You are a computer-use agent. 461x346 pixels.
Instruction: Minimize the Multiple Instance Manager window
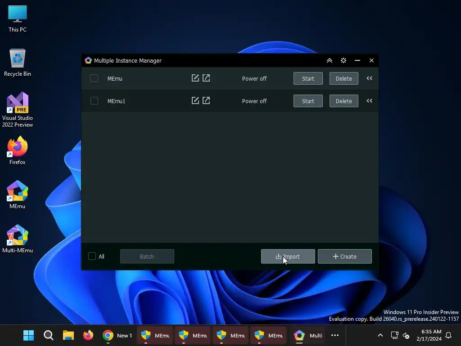tap(357, 60)
